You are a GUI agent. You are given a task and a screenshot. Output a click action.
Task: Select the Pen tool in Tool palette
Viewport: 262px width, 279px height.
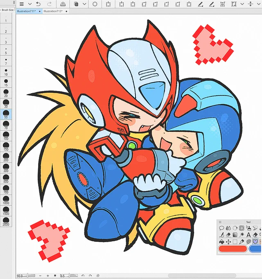point(221,235)
